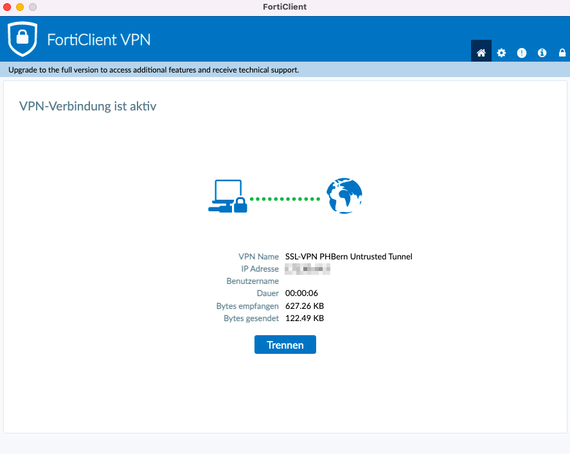
Task: Minimize window with the yellow button
Action: coord(20,7)
